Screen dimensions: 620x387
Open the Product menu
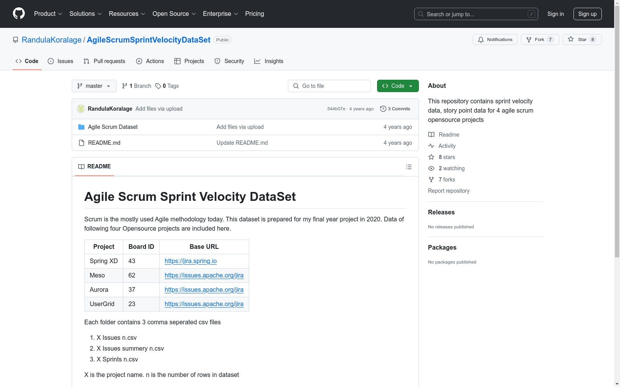pyautogui.click(x=48, y=14)
